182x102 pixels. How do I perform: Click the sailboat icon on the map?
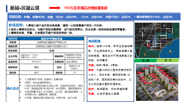click(170, 51)
